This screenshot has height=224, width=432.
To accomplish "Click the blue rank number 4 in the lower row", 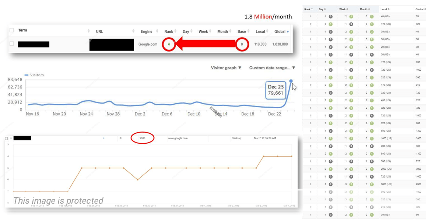I will (103, 138).
